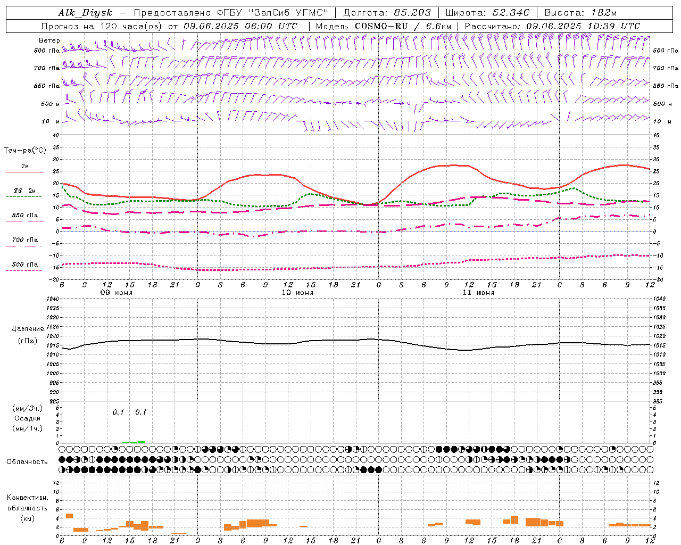Click the latitude value Широта: 52.346
The image size is (681, 545).
click(x=487, y=13)
